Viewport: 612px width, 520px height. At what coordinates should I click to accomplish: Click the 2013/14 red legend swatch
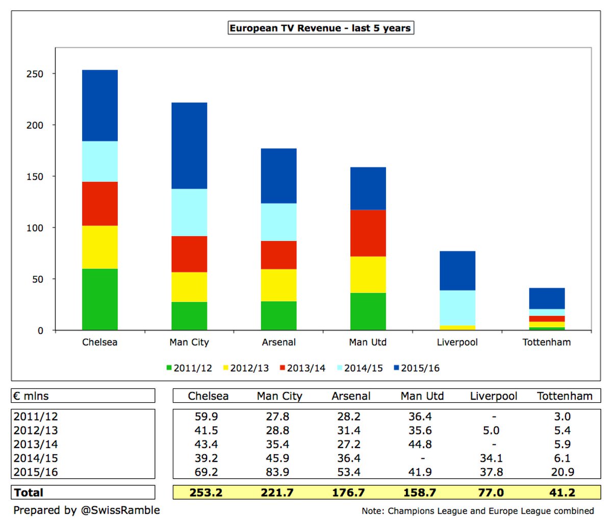click(x=283, y=368)
